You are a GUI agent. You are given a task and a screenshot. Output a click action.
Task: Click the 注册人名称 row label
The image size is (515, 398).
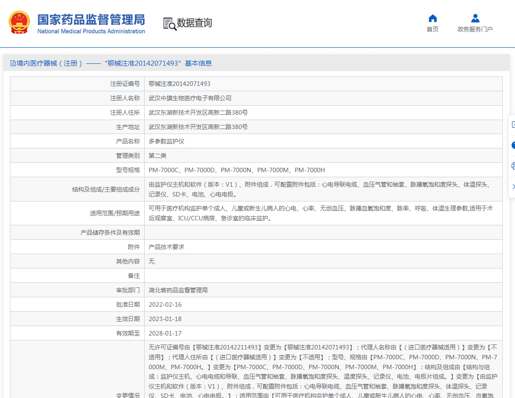point(125,98)
